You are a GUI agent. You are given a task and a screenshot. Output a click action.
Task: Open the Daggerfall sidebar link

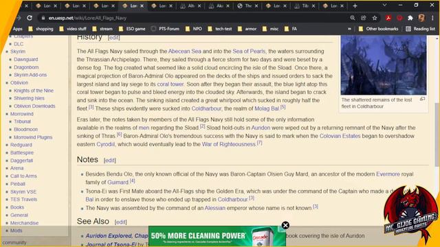click(21, 161)
